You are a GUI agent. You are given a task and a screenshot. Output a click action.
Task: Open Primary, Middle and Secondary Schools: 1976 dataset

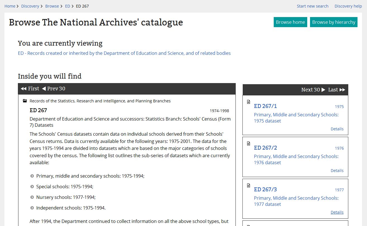click(x=296, y=159)
